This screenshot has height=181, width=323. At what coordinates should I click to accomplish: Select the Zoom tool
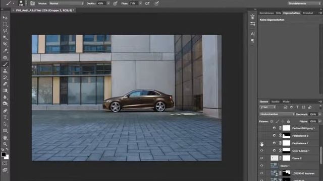(x=5, y=144)
